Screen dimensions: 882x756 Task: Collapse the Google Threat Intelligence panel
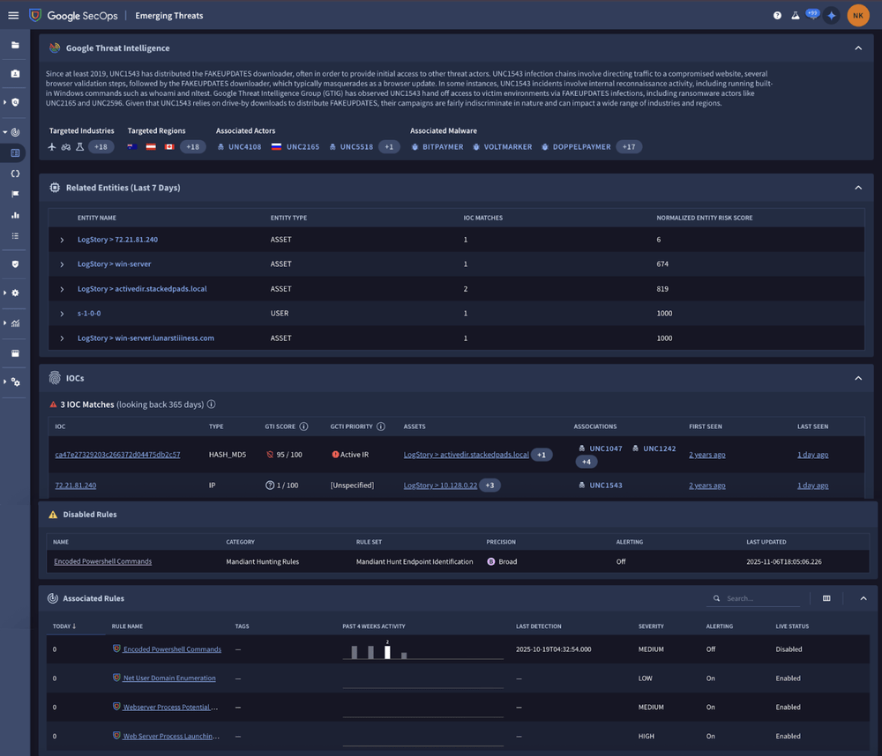click(858, 48)
